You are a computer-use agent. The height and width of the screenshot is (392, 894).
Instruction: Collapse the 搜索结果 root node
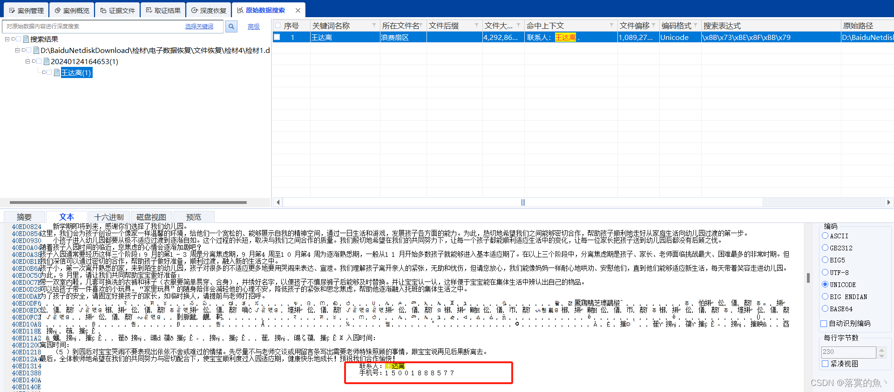tap(7, 39)
